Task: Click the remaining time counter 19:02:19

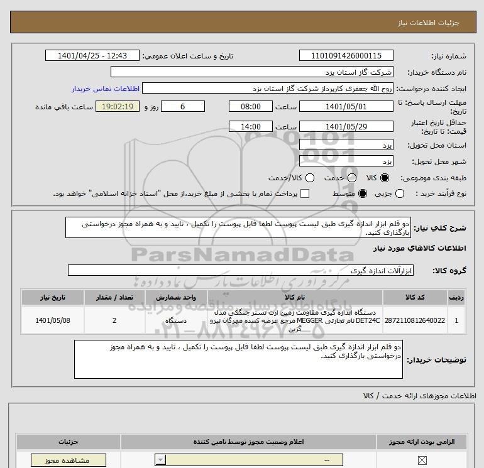Action: click(118, 106)
